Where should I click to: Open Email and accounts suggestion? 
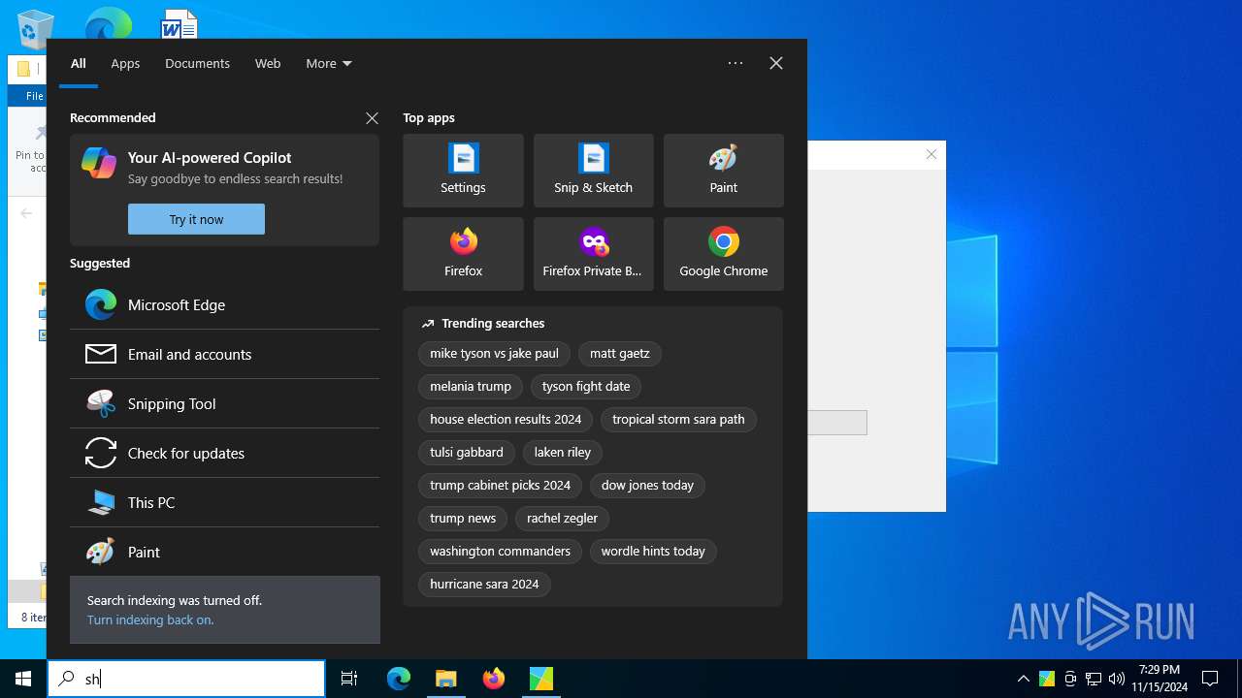(x=224, y=354)
